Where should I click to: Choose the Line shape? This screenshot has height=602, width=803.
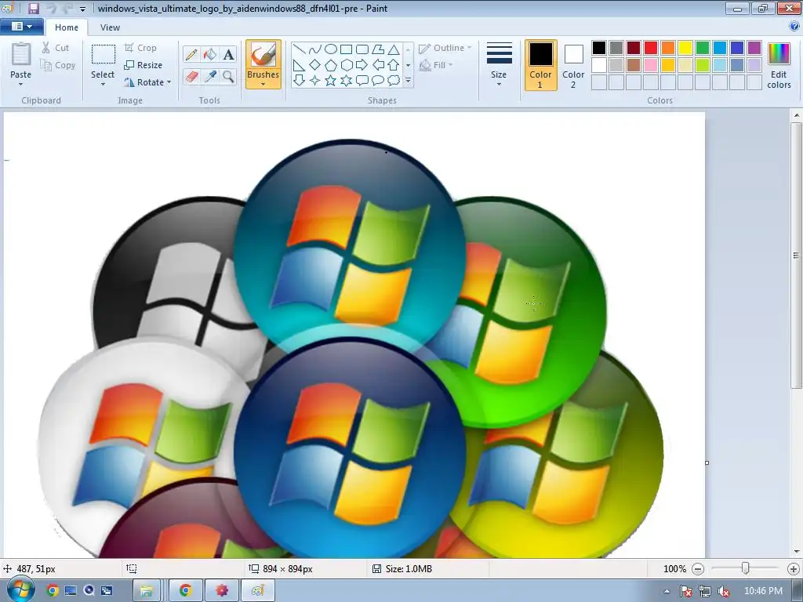[x=300, y=49]
